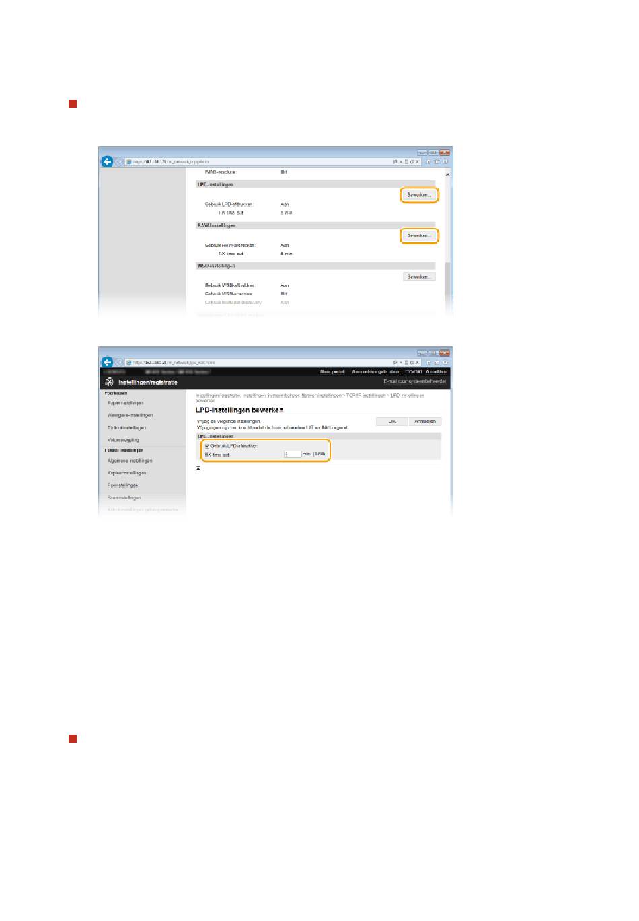Viewport: 639px width, 921px height.
Task: Open tools gear icon in upper browser
Action: click(445, 162)
